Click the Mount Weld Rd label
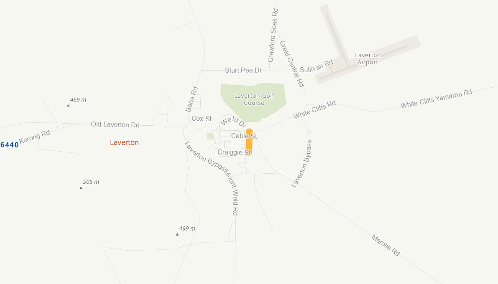Screen dimensions: 498x284 click(x=232, y=192)
